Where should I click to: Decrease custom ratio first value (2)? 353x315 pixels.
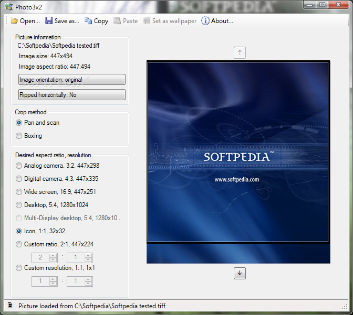53,260
